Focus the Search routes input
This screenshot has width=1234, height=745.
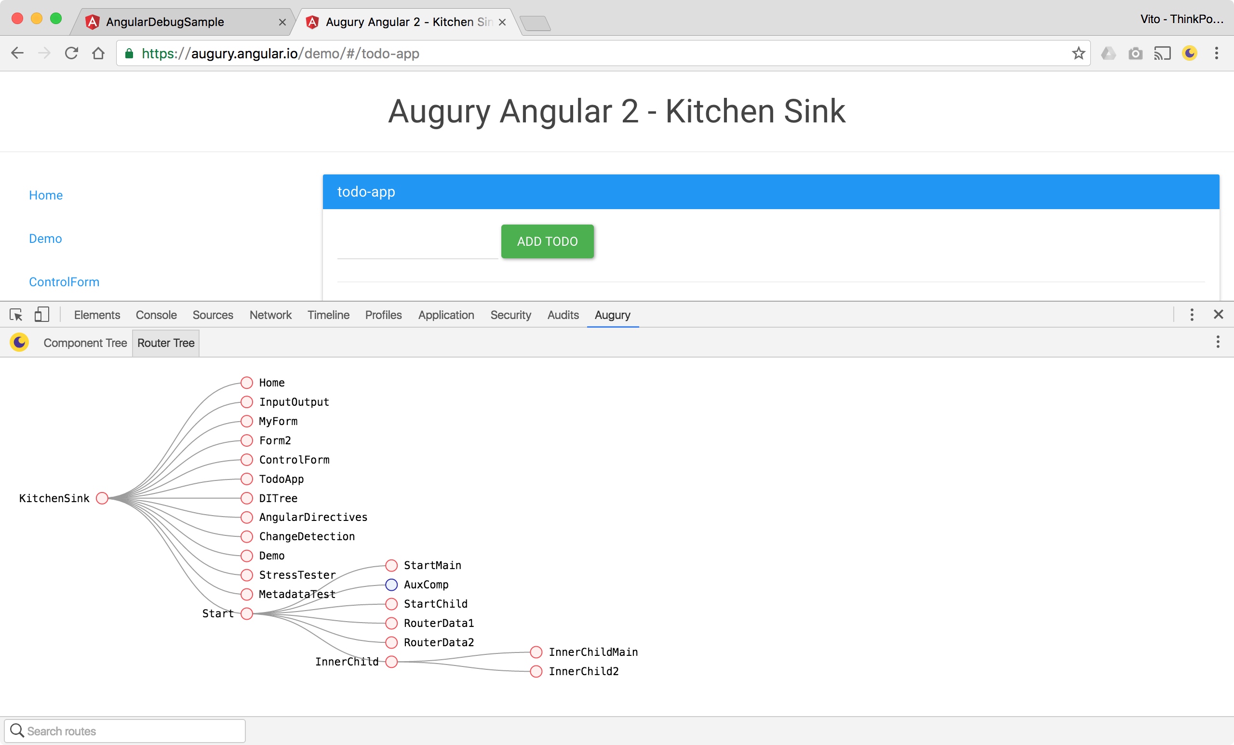point(125,731)
